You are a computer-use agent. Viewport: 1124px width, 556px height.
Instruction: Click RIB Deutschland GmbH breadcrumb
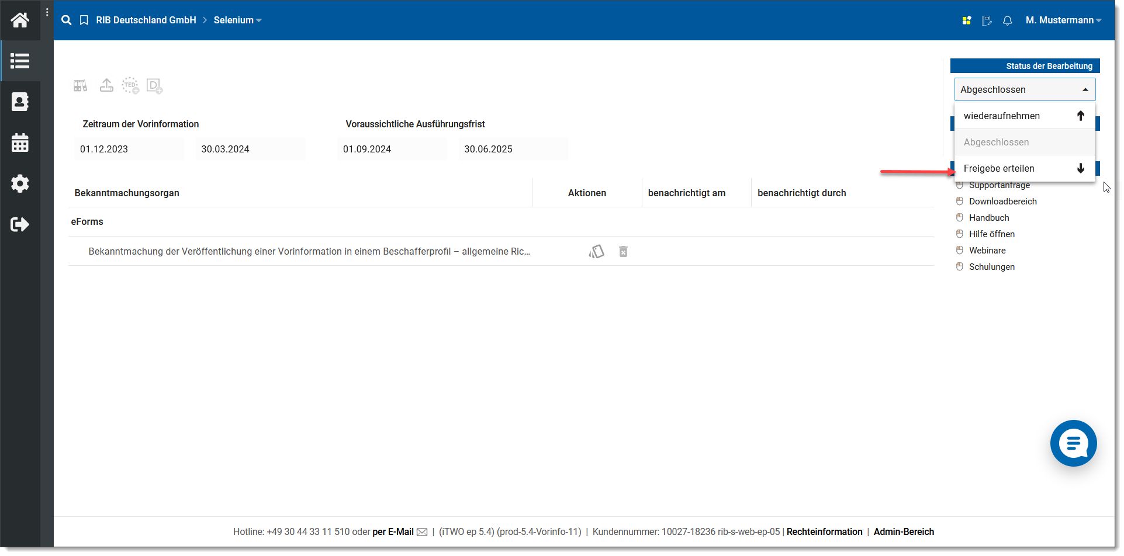[146, 20]
